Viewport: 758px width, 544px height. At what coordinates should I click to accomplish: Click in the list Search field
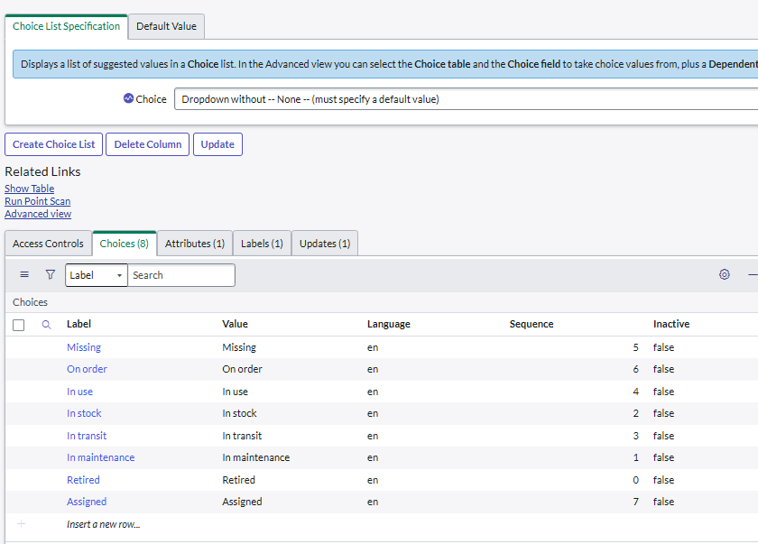pos(180,275)
